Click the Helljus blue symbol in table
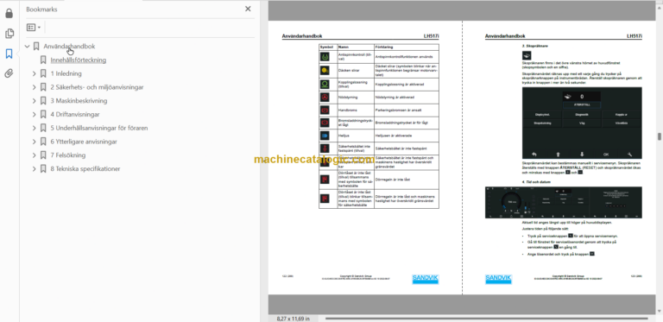 click(x=325, y=136)
